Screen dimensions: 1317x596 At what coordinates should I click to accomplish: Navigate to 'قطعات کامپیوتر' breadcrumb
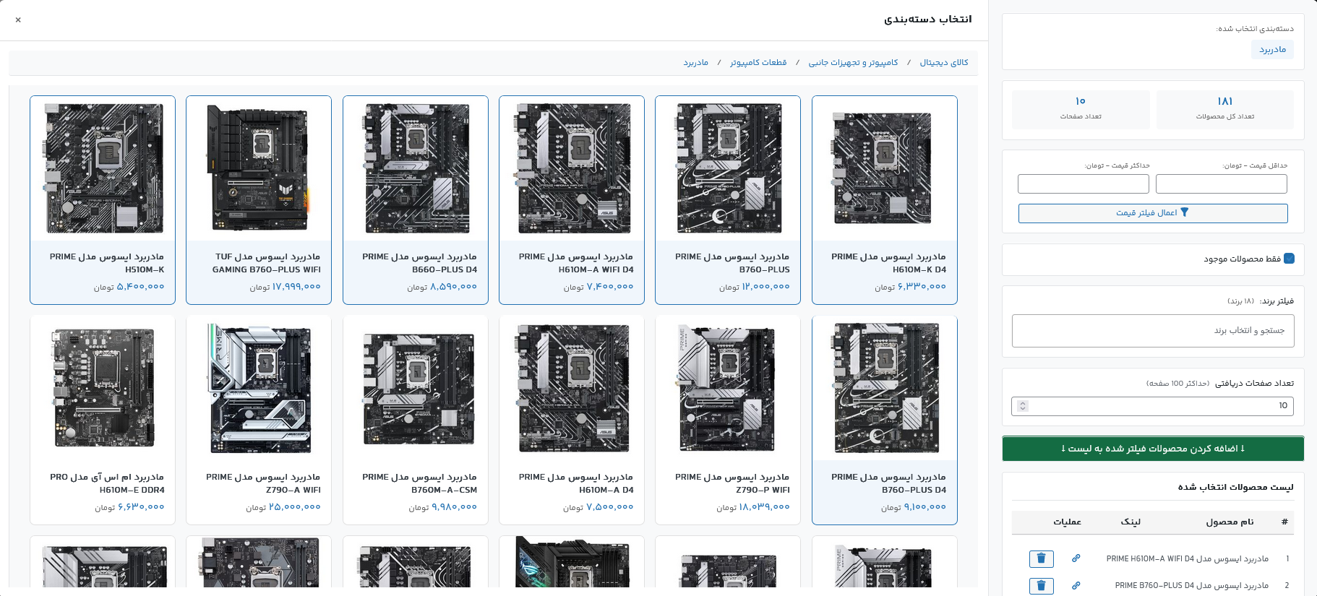click(758, 63)
